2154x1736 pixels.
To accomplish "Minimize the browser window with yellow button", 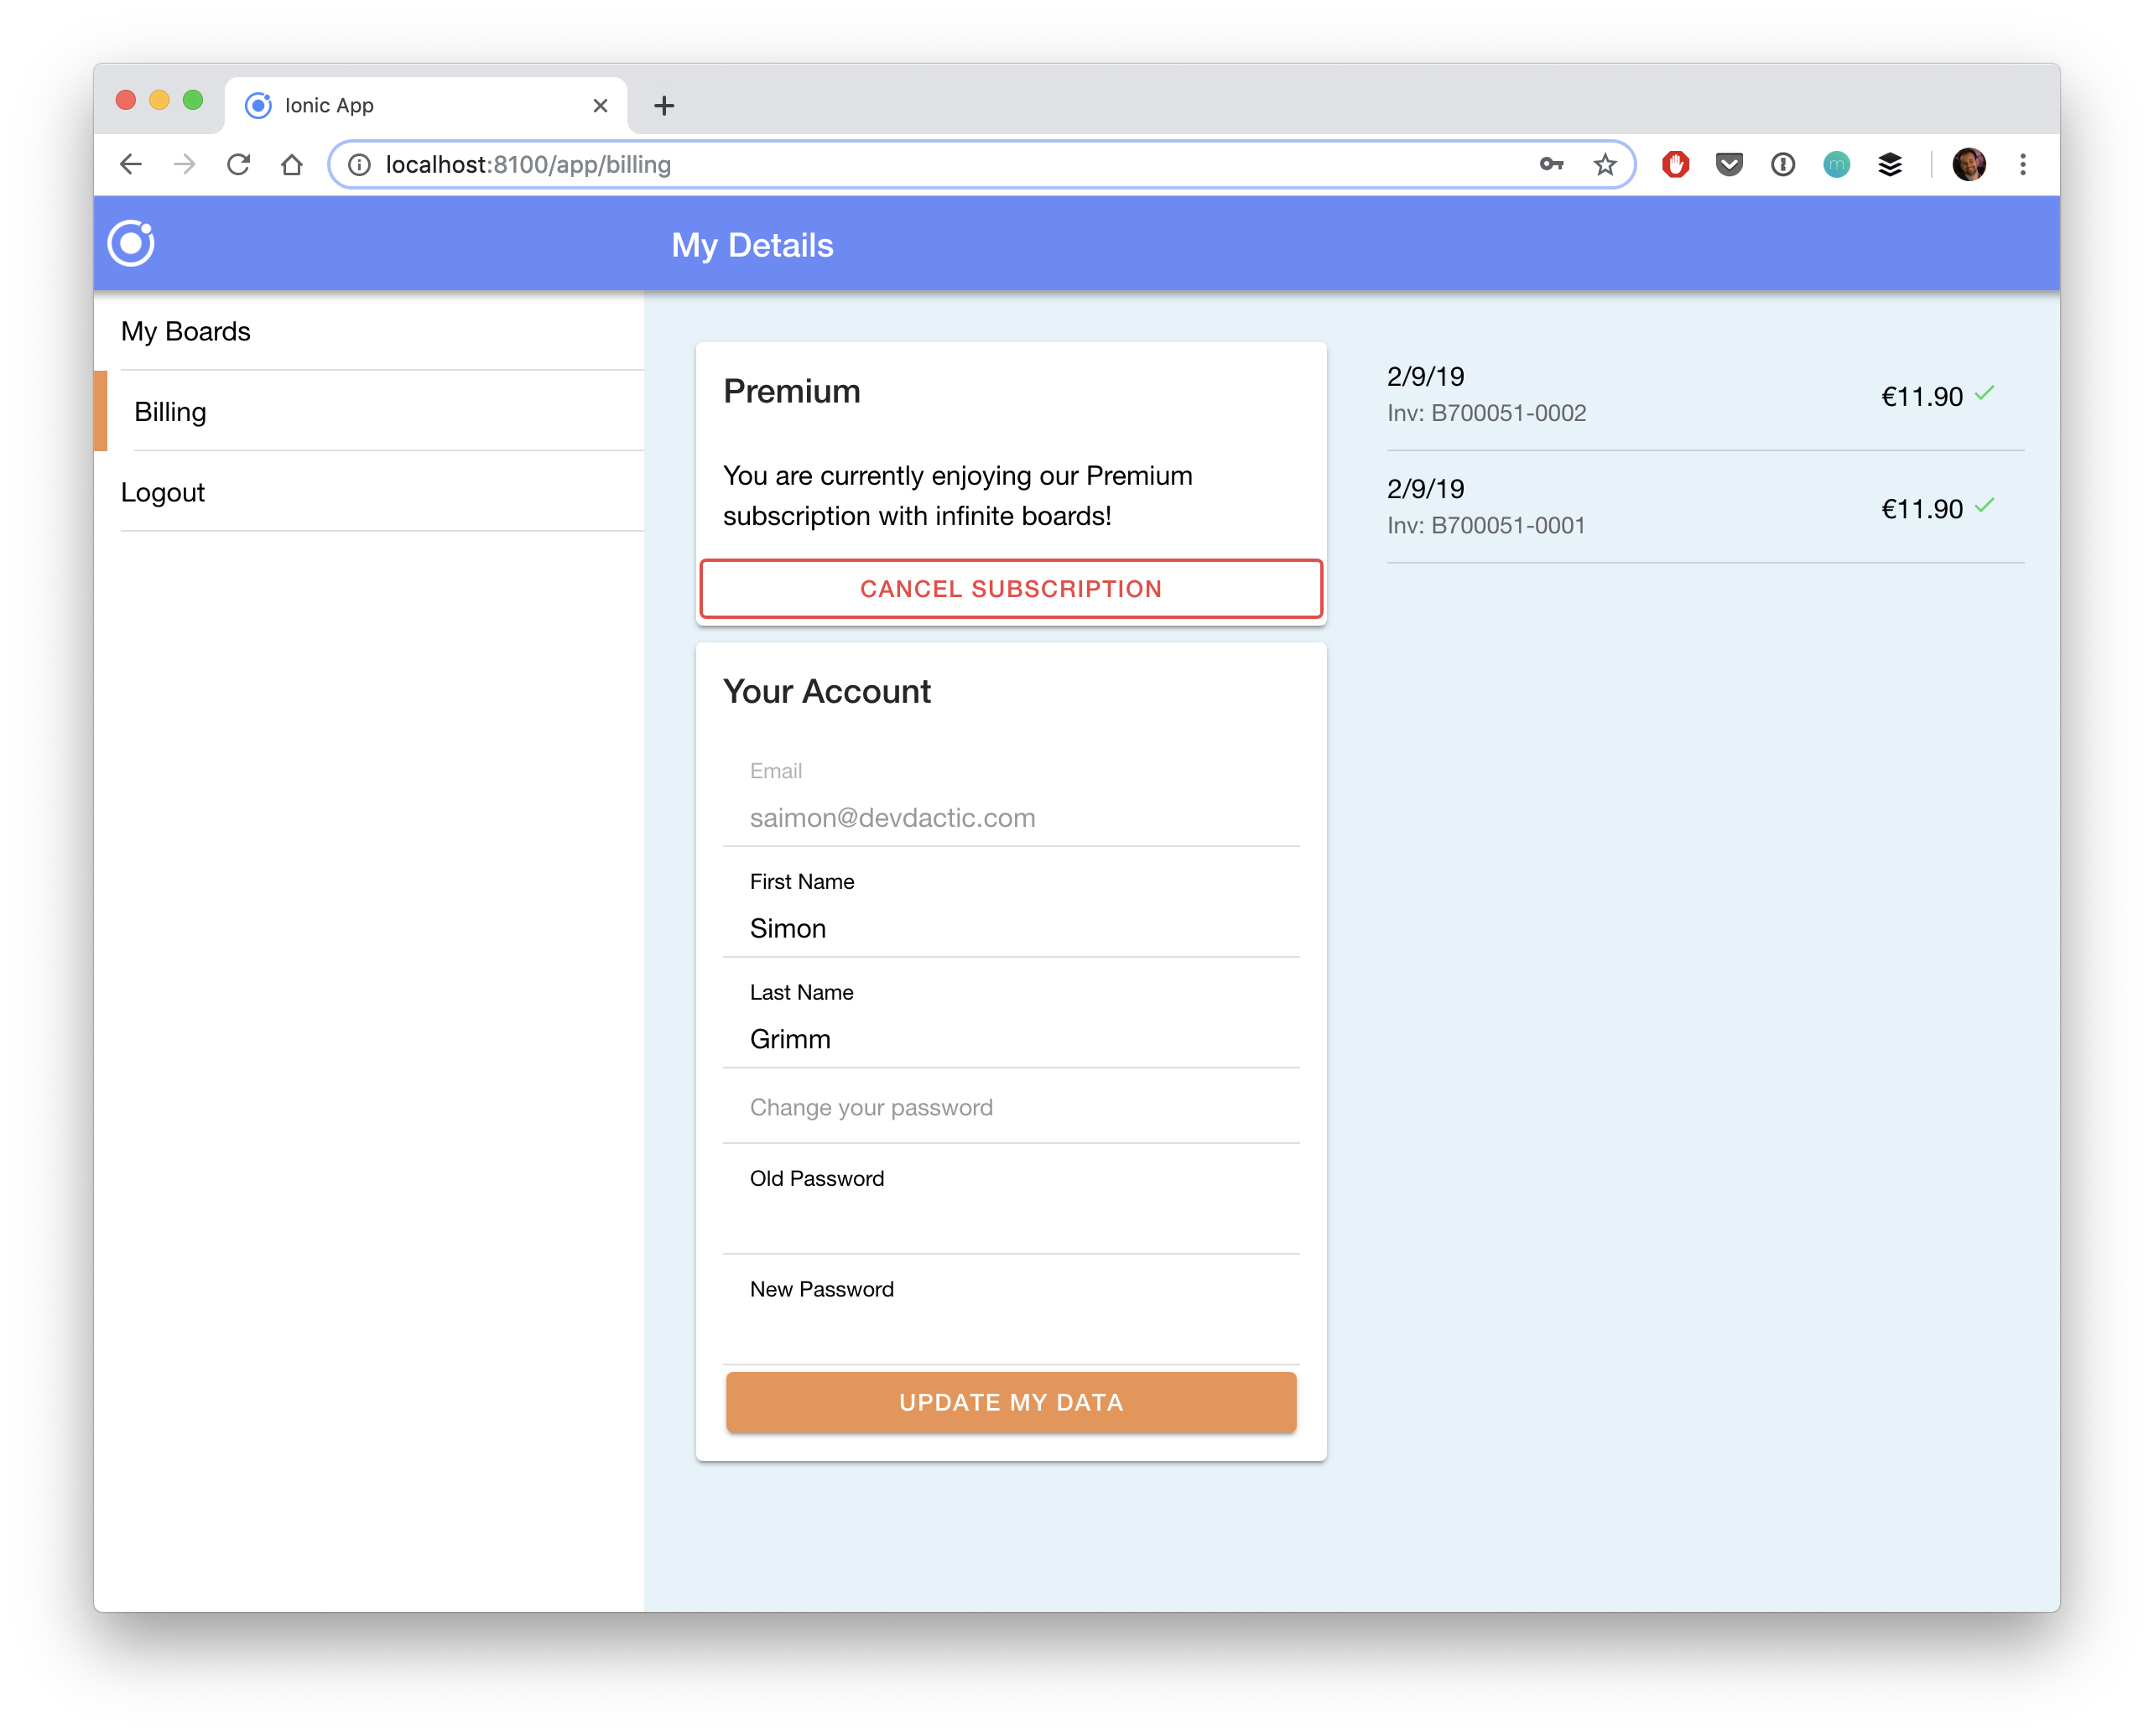I will point(159,100).
